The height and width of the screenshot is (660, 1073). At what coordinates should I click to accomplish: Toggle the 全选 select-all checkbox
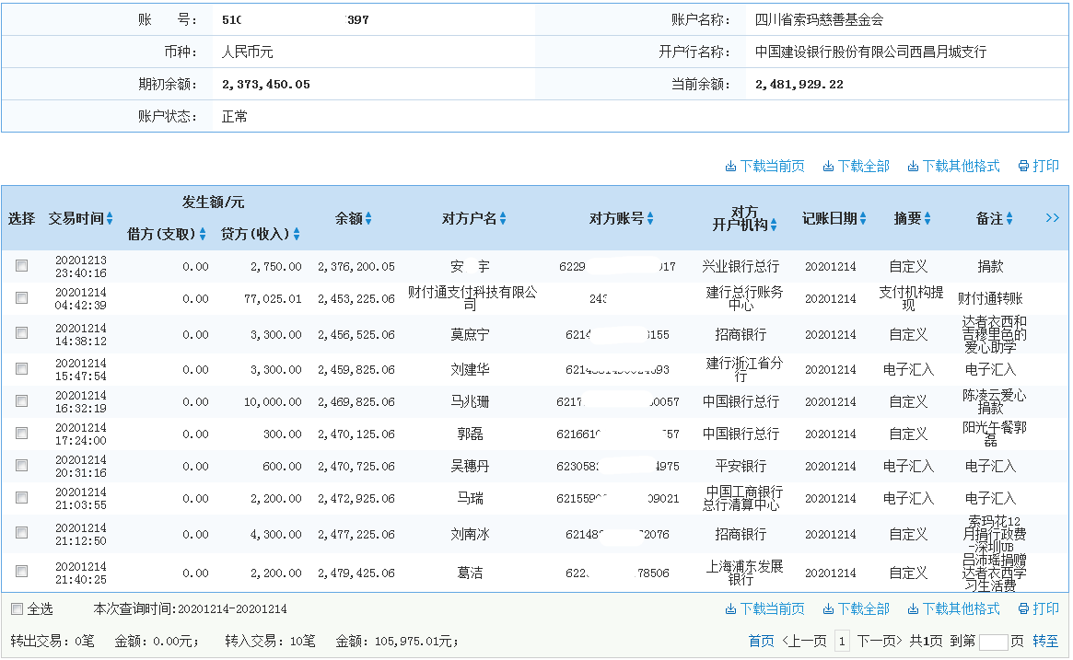click(17, 608)
